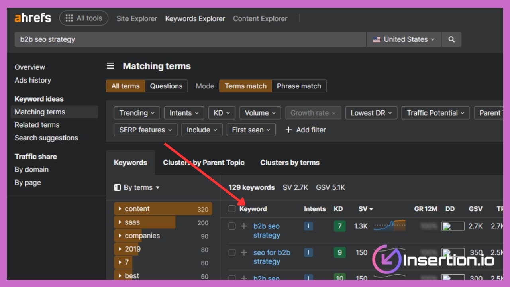Switch mode to Terms match
510x287 pixels.
[245, 86]
